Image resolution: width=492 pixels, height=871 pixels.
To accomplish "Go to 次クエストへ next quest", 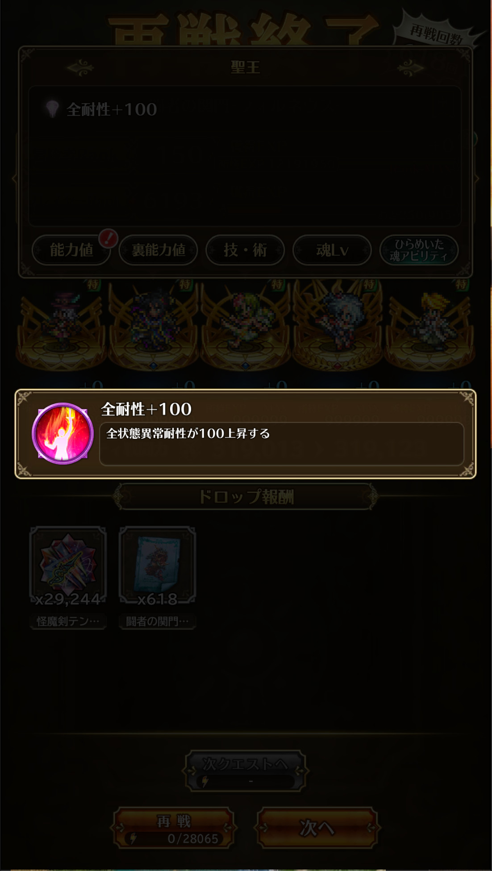I will tap(245, 771).
